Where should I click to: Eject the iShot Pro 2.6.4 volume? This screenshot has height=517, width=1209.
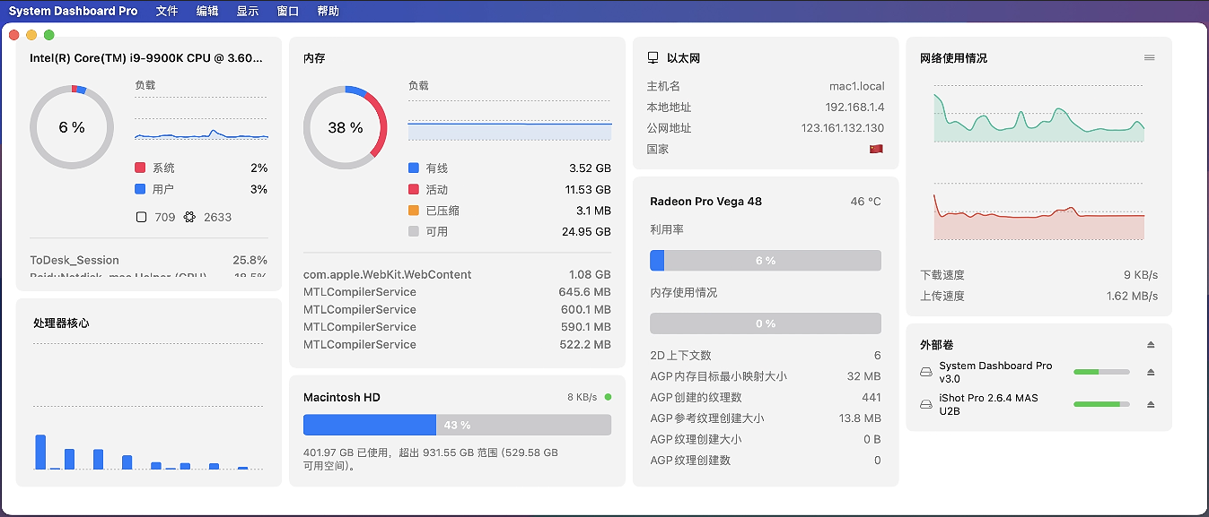click(1151, 405)
